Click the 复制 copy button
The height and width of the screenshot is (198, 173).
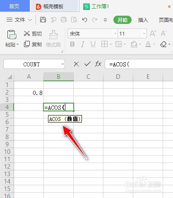coord(33,44)
